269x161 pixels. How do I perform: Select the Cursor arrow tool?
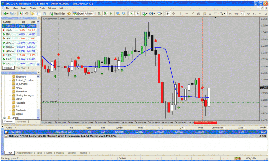tap(167, 13)
